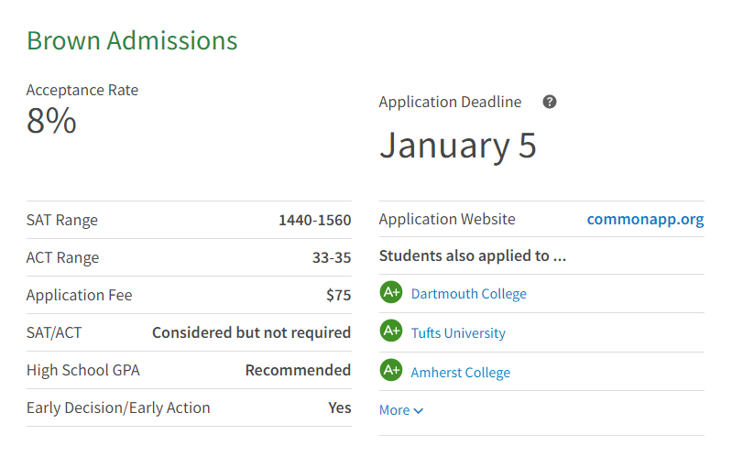Click the SAT Range value 1440-1560

pyautogui.click(x=314, y=220)
